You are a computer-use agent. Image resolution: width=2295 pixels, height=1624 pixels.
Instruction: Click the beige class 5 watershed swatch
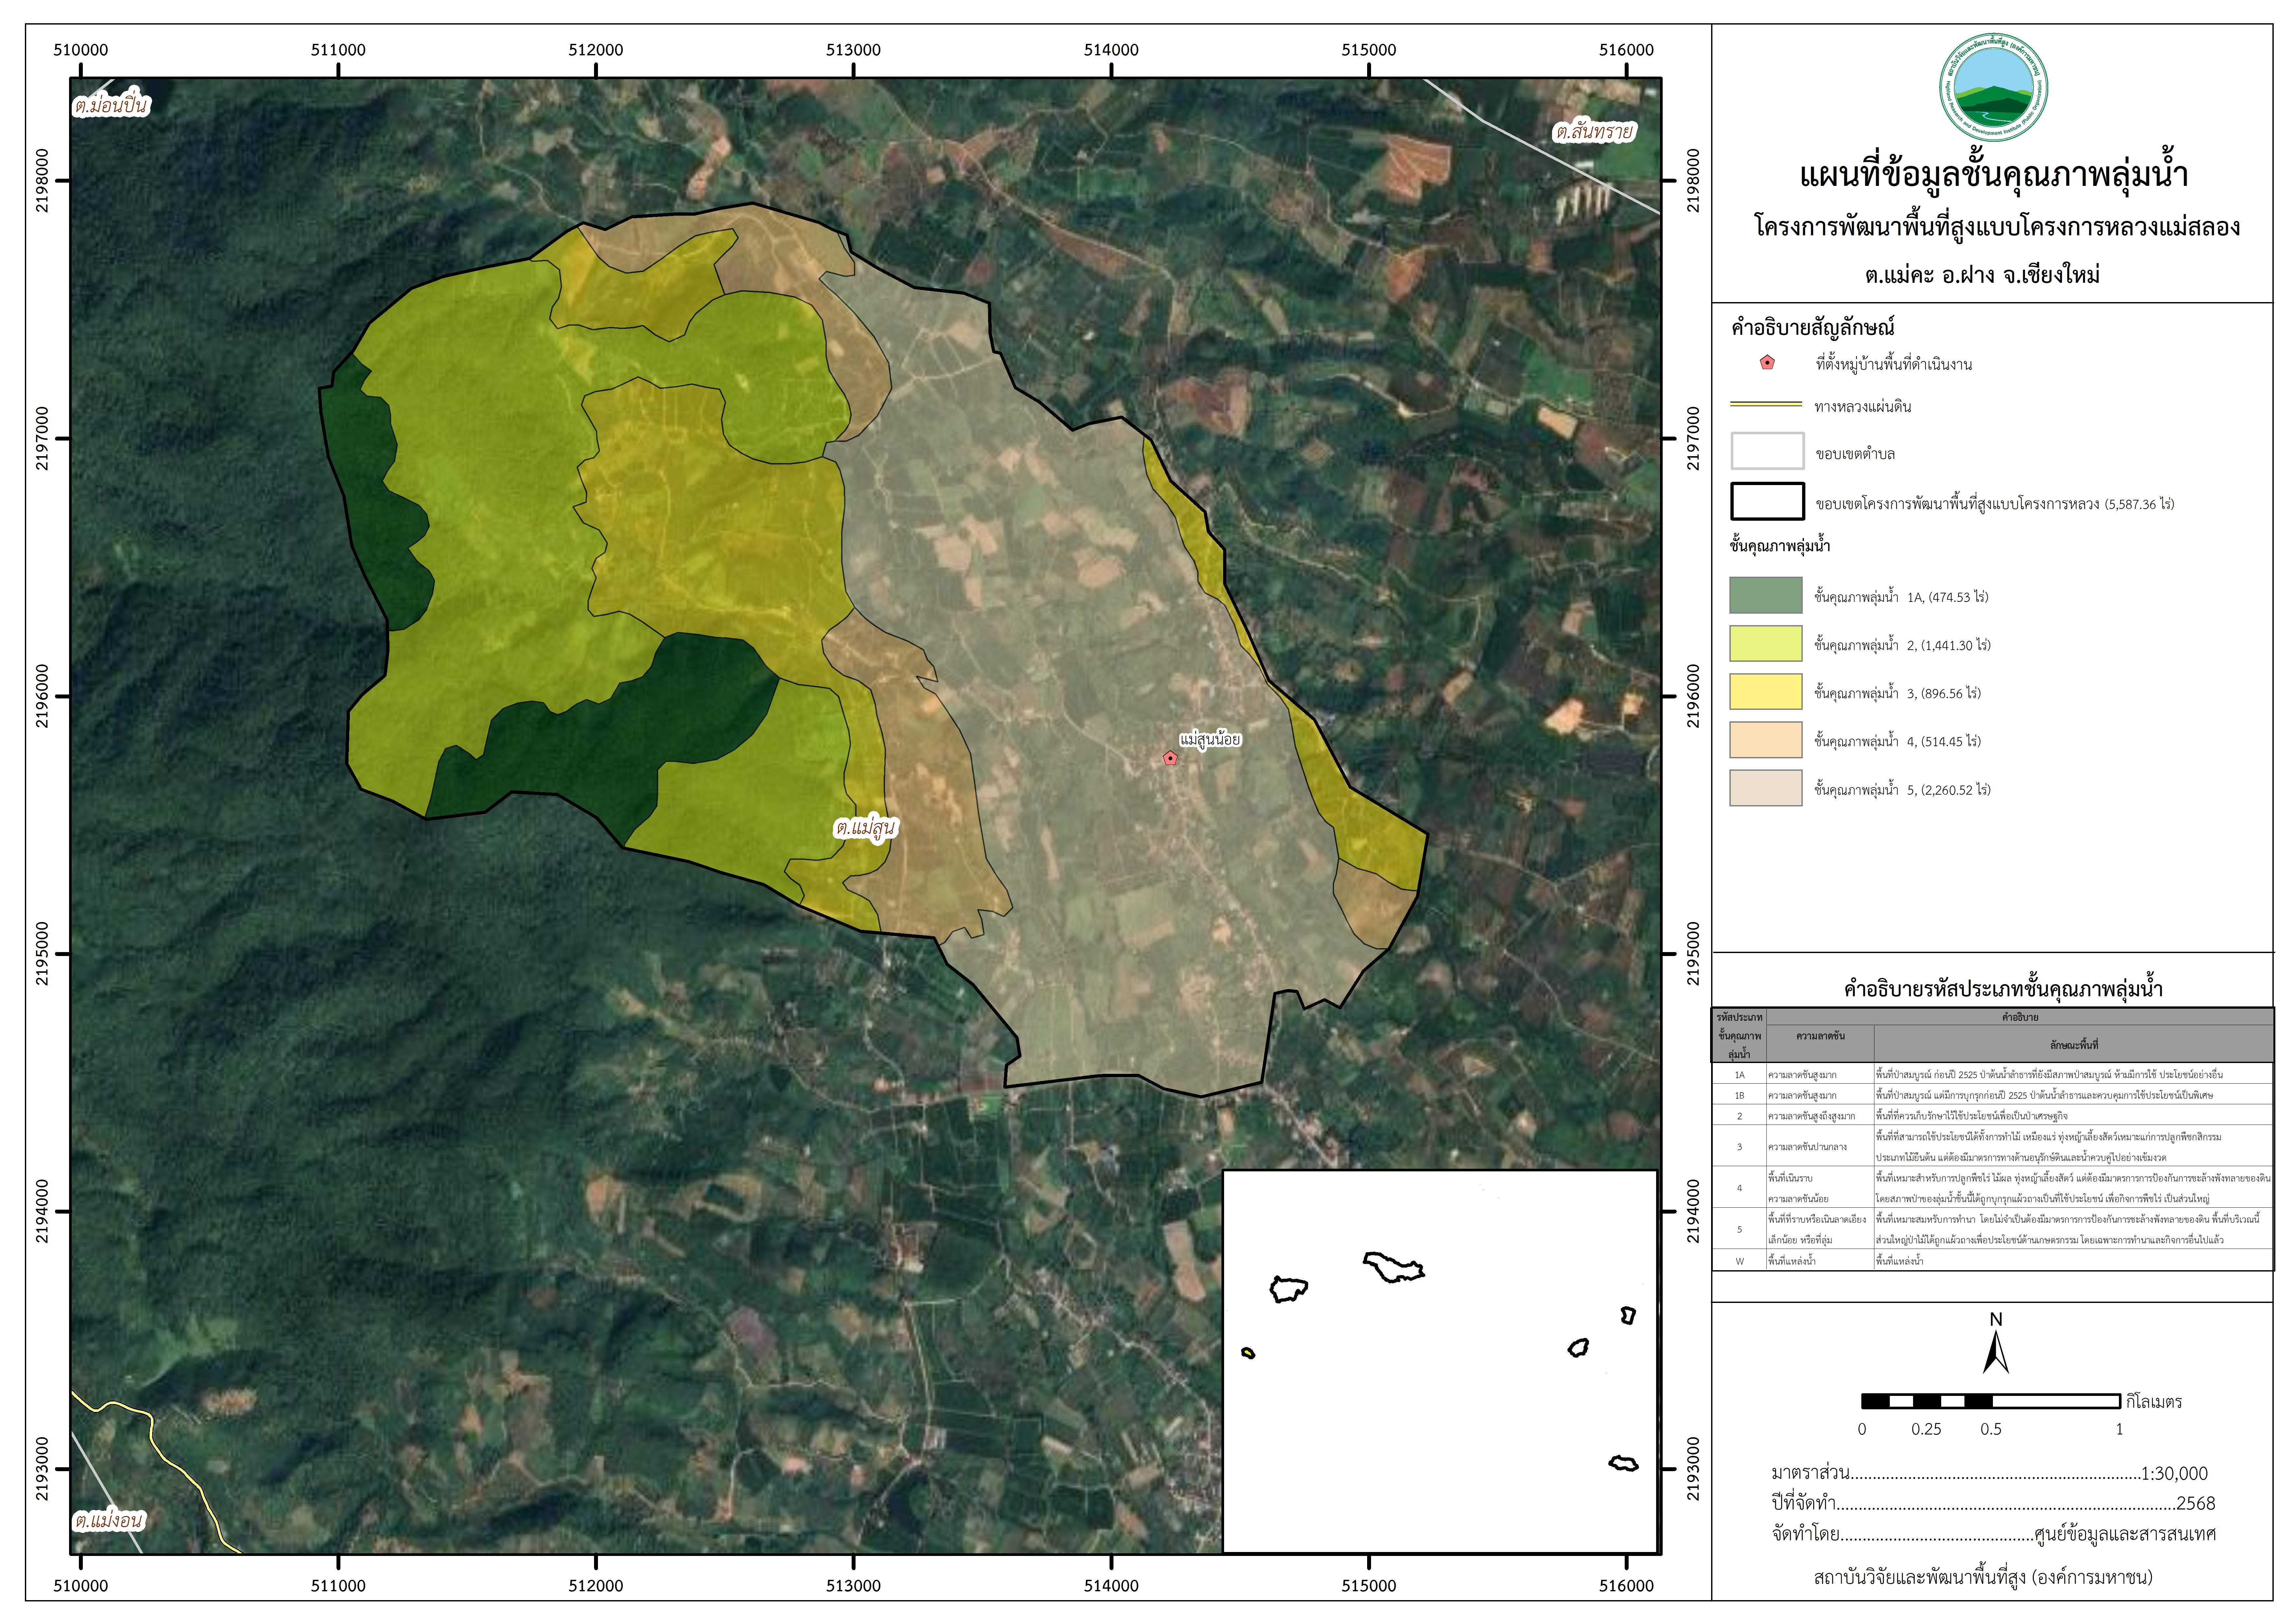(1766, 788)
